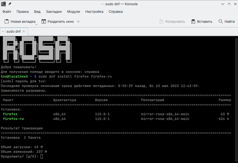
Task: Click 'Объем изменений: 237 M' line
Action: [x=24, y=152]
